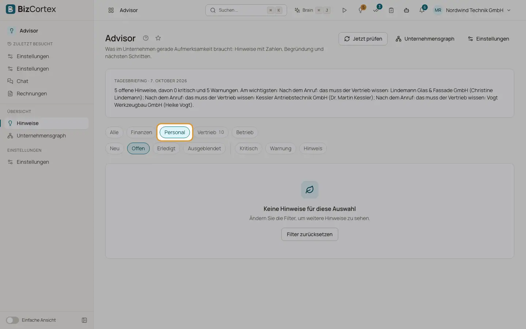The height and width of the screenshot is (329, 526).
Task: Filter by severity Kritisch
Action: 248,148
